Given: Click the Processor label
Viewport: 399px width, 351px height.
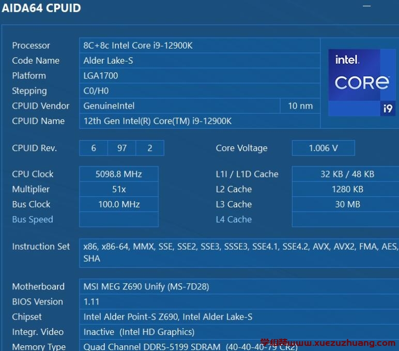Looking at the screenshot, I should (31, 45).
